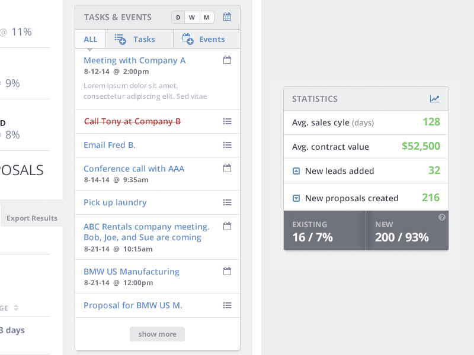Open the calendar icon in Tasks & Events header
Viewport: 474px width, 355px height.
(x=227, y=17)
